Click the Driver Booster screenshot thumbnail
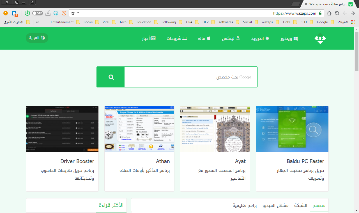This screenshot has width=359, height=213. tap(62, 129)
